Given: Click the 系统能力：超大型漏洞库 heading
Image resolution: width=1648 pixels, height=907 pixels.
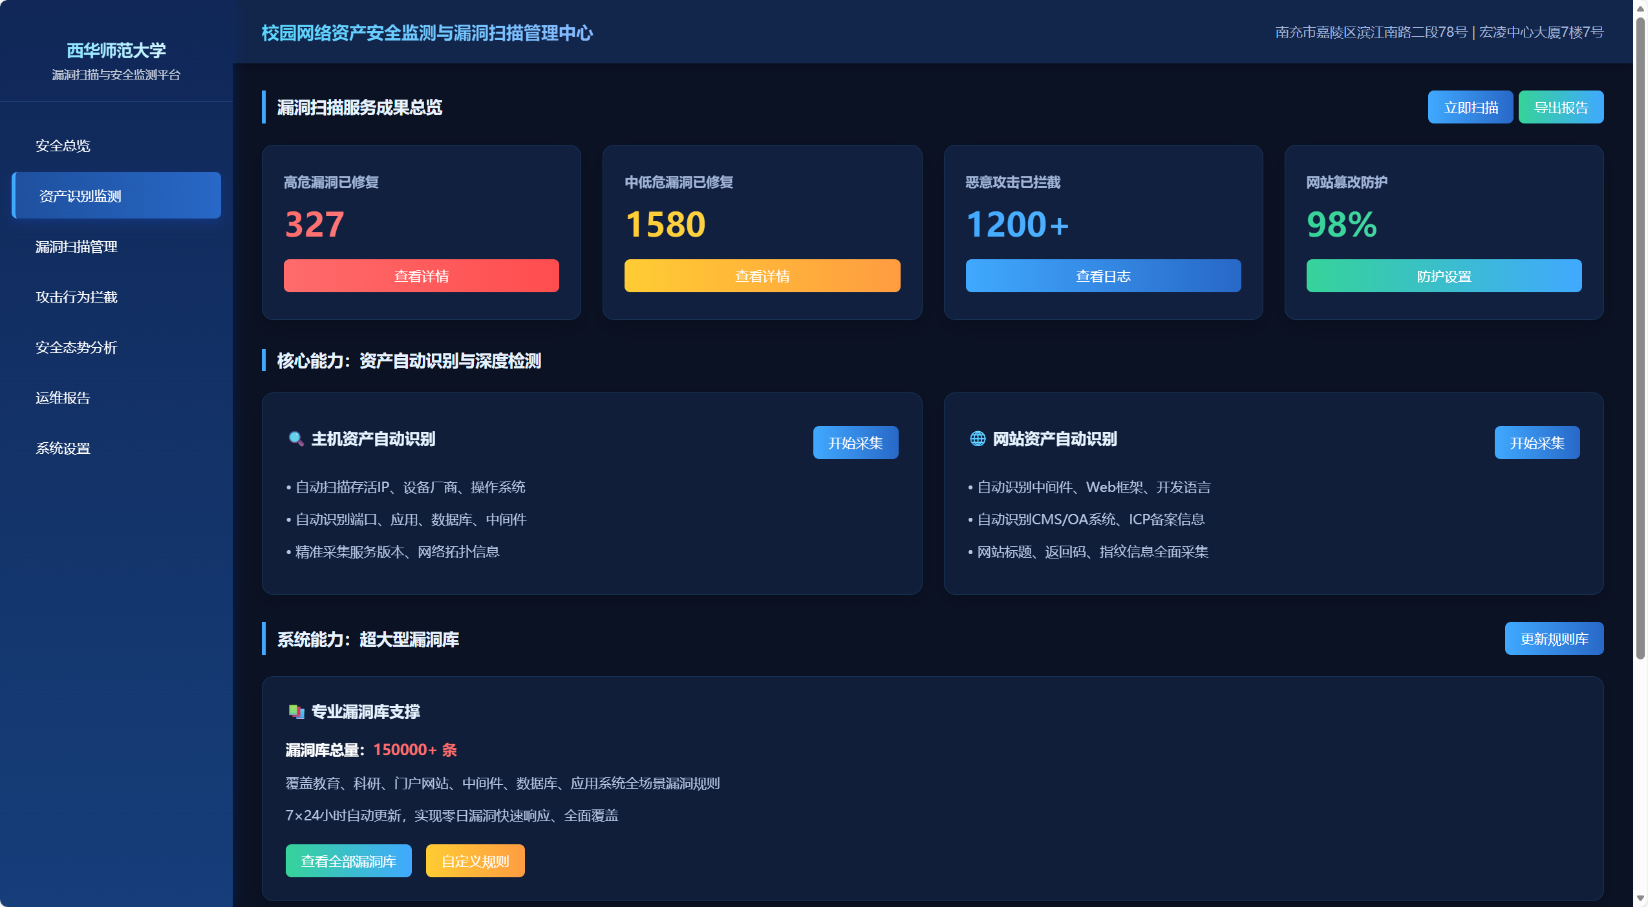Looking at the screenshot, I should (368, 639).
